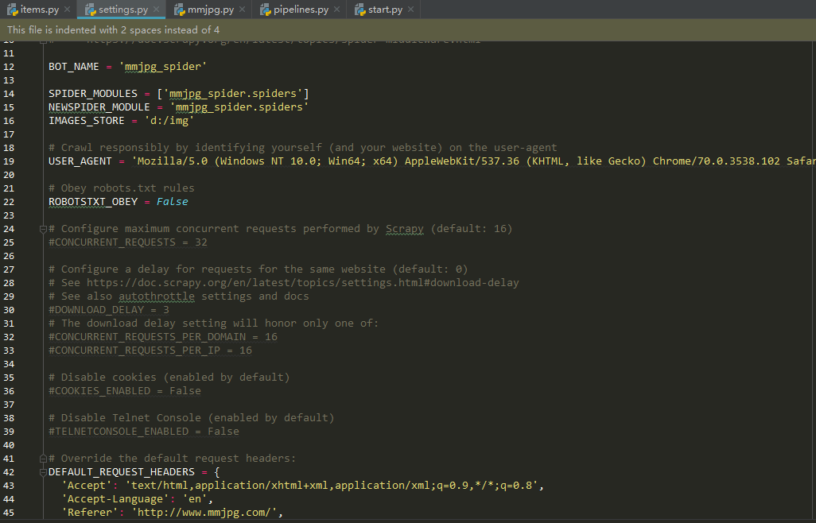This screenshot has width=816, height=523.
Task: Collapse the comment block starting at line 24
Action: (x=43, y=229)
